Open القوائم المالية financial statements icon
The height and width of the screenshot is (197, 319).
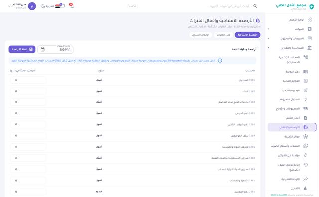coord(306,81)
